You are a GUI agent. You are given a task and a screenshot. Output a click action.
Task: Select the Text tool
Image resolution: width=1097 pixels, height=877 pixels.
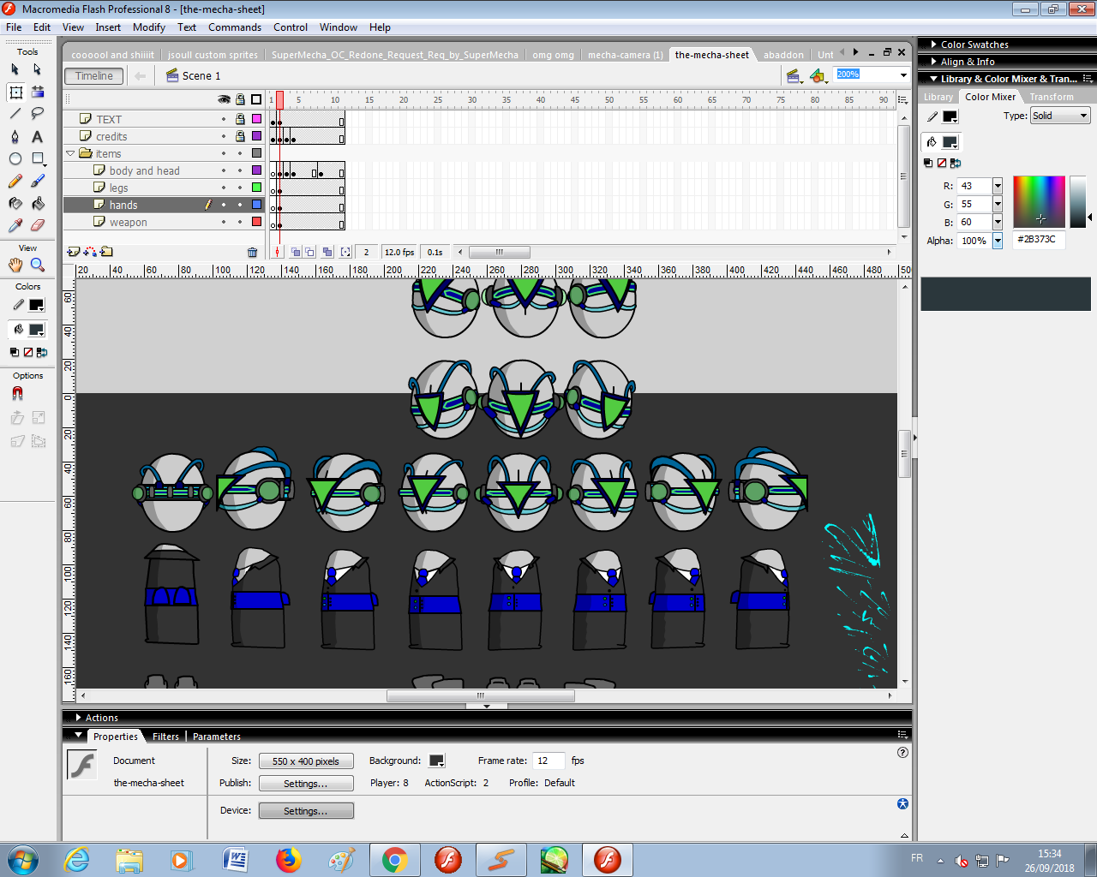38,136
